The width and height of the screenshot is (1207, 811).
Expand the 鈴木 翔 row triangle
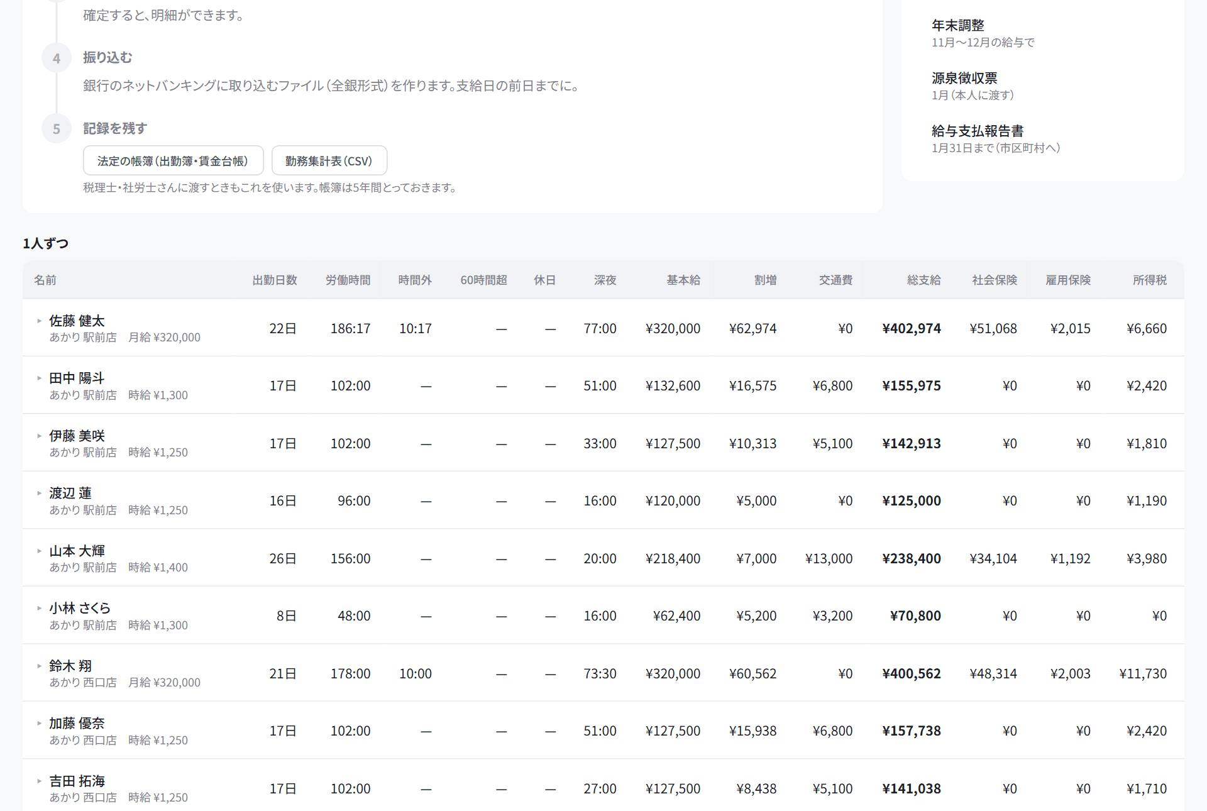(39, 666)
